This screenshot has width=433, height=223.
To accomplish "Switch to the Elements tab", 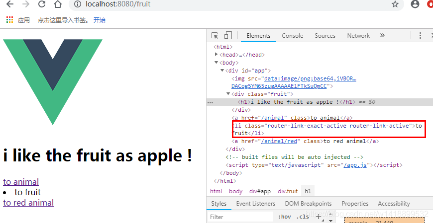I will click(258, 36).
